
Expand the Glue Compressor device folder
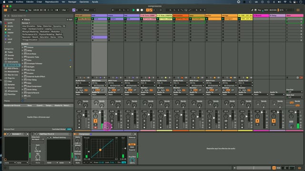(22, 86)
